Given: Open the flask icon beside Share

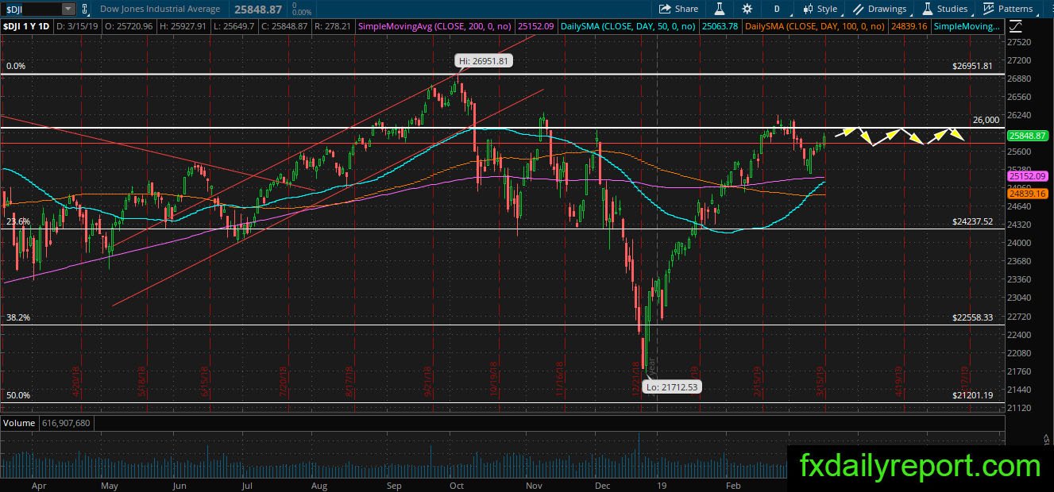Looking at the screenshot, I should [x=720, y=9].
